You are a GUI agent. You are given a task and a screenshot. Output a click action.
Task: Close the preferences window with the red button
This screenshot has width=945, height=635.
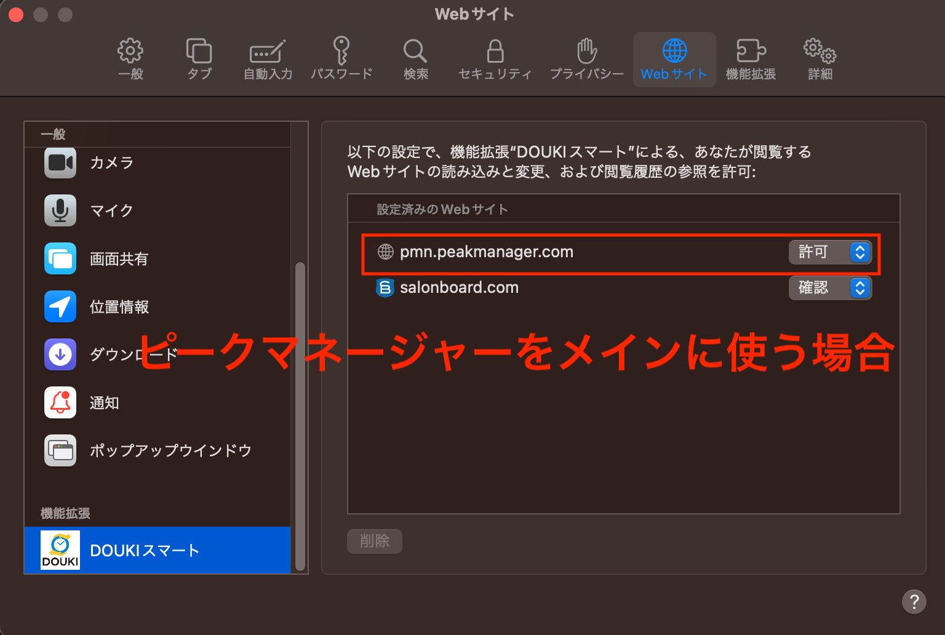coord(16,14)
